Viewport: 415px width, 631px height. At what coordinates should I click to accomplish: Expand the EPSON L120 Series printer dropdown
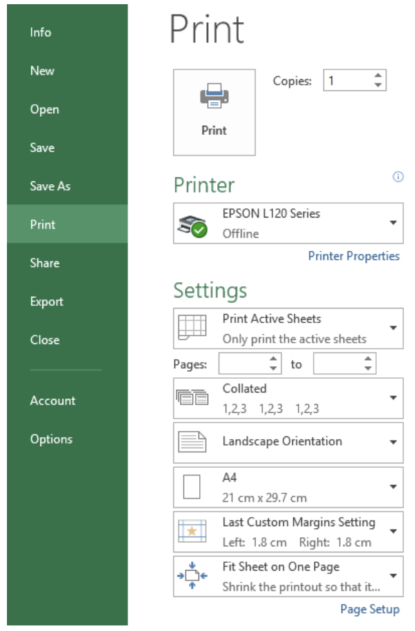[393, 222]
